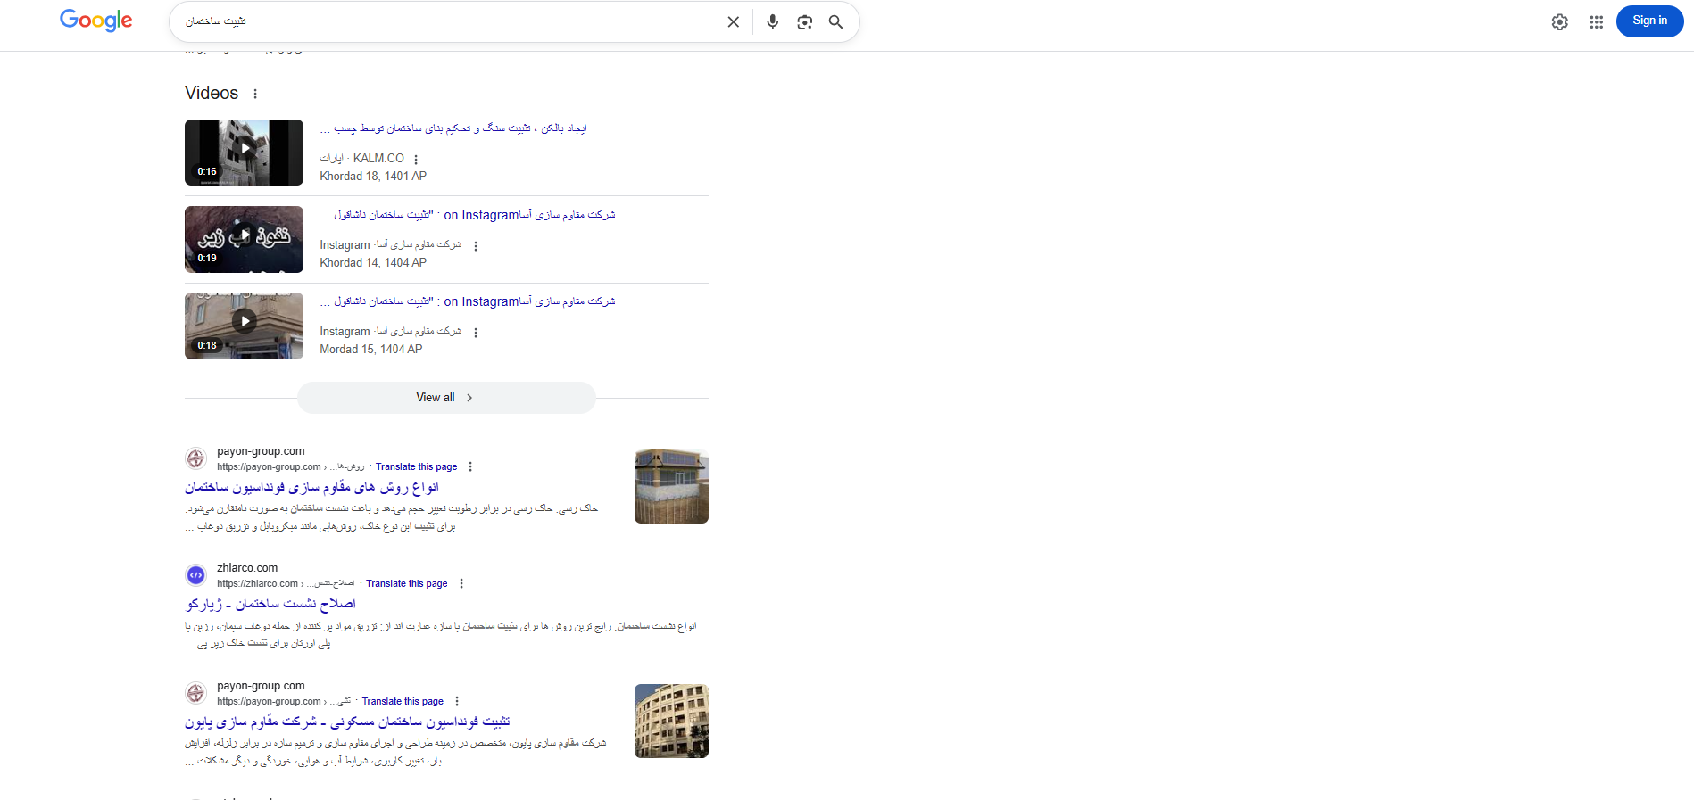Open Google settings gear

pos(1560,22)
